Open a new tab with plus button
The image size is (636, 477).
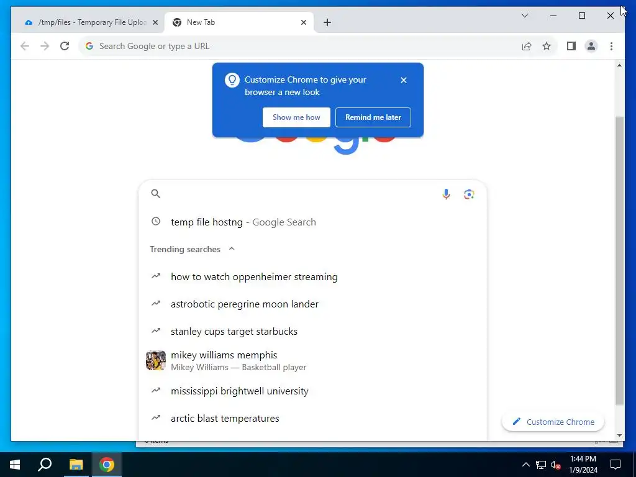click(x=327, y=22)
